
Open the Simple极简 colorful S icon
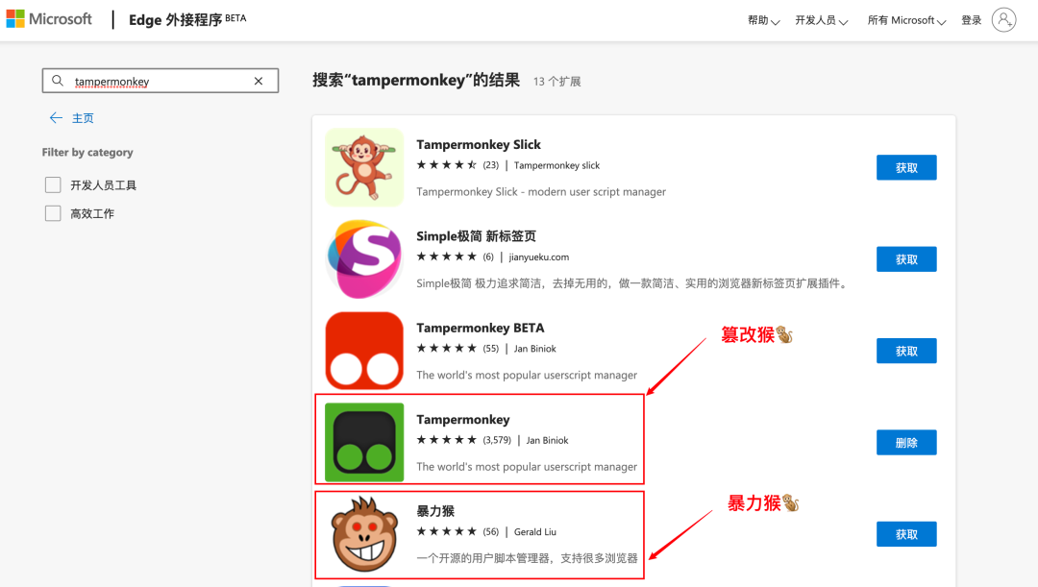[x=364, y=258]
